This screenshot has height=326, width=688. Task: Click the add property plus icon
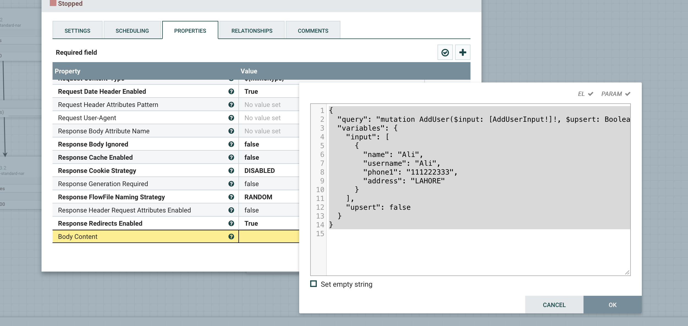[x=463, y=52]
